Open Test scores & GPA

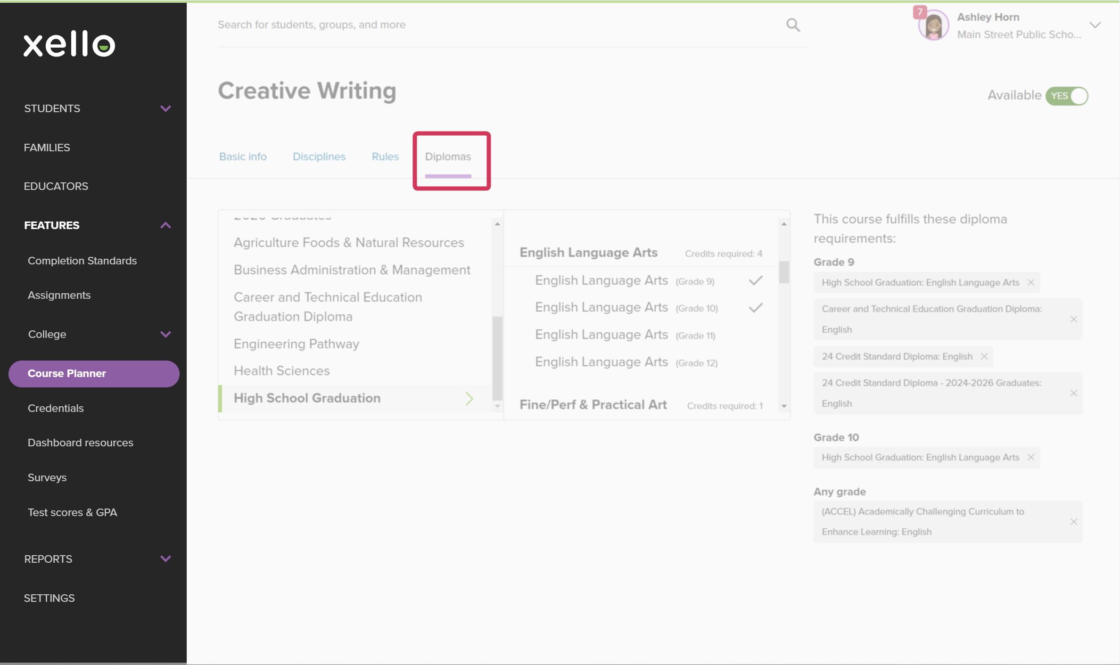[x=72, y=512]
